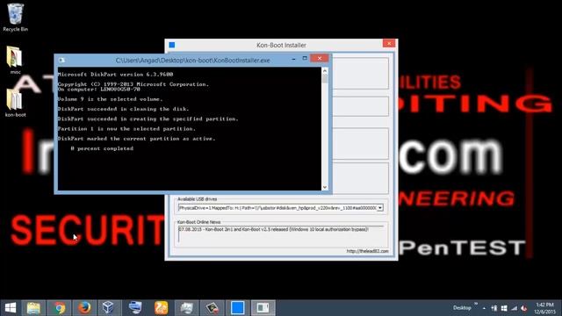Viewport: 562px width, 316px height.
Task: Click 'Volume 9 is the selected volume' line
Action: pos(110,99)
